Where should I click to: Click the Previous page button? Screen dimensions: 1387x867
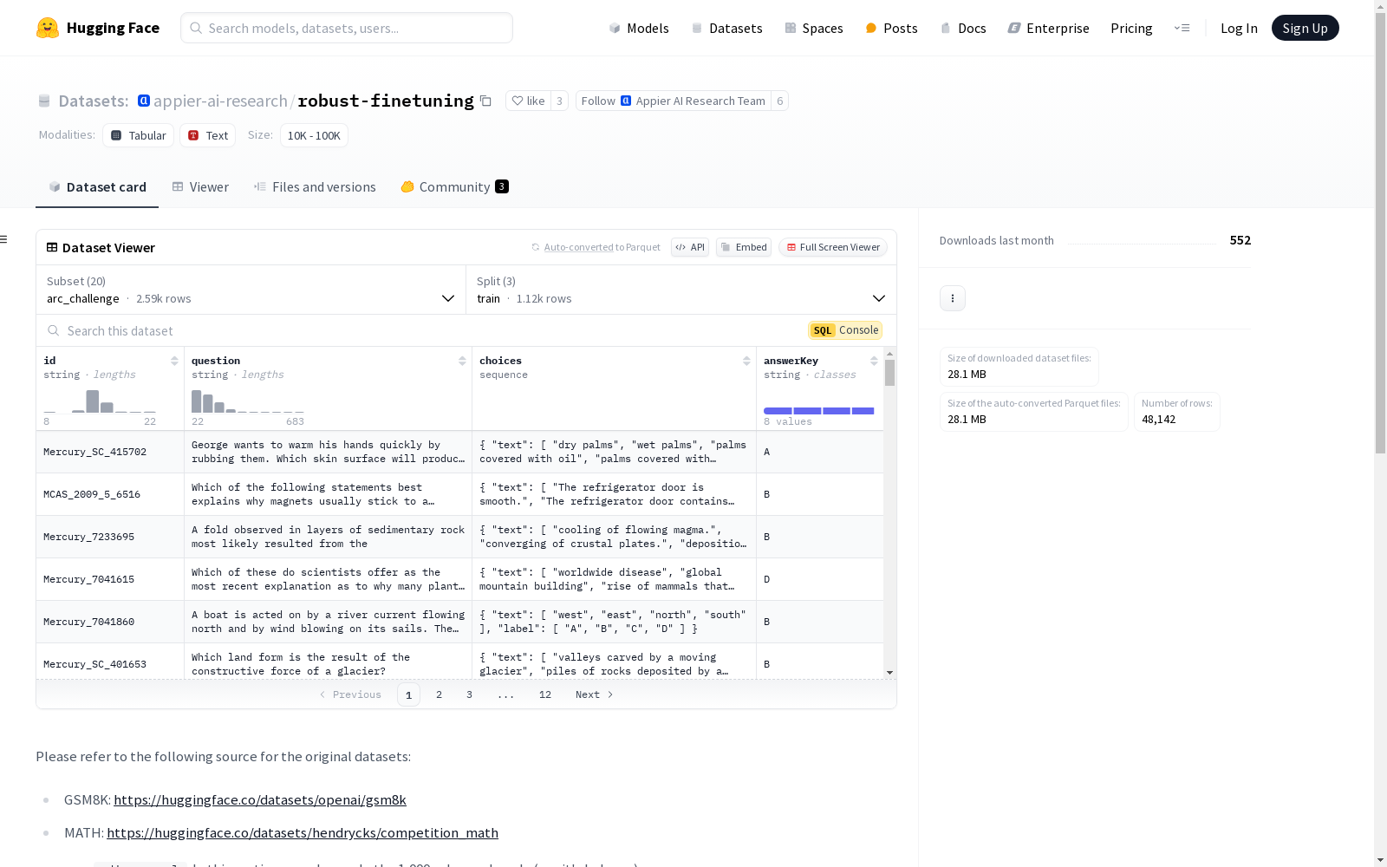coord(350,694)
